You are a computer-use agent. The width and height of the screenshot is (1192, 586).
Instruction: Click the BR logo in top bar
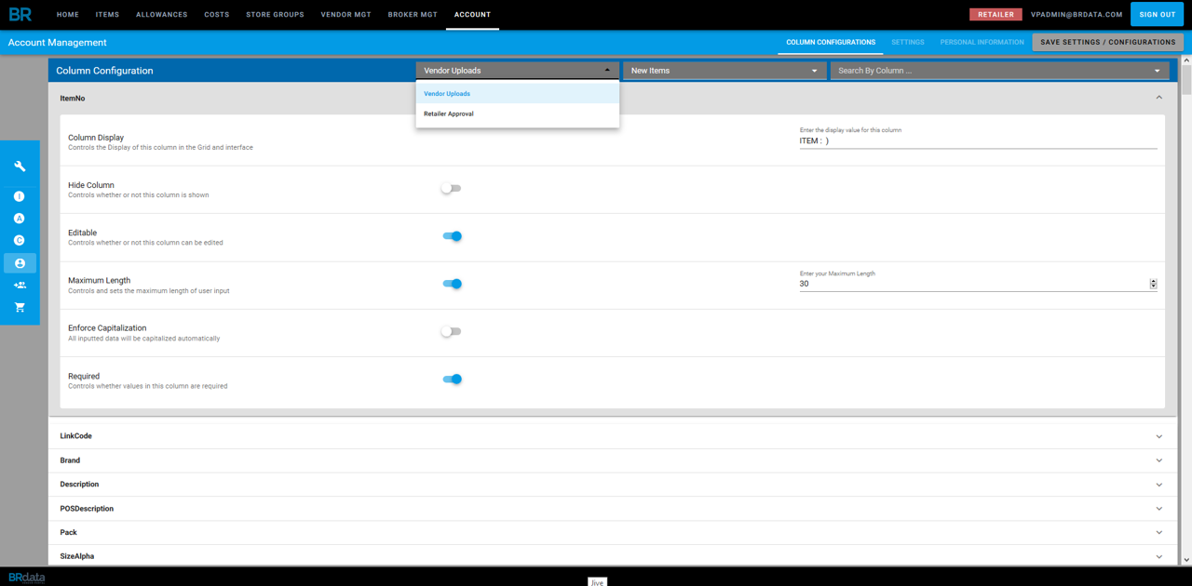[x=20, y=14]
